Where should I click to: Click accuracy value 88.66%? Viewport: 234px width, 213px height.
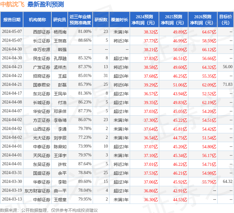[x=85, y=40]
